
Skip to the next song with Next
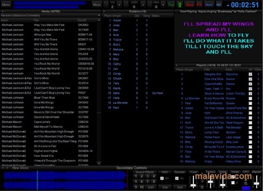(x=209, y=5)
